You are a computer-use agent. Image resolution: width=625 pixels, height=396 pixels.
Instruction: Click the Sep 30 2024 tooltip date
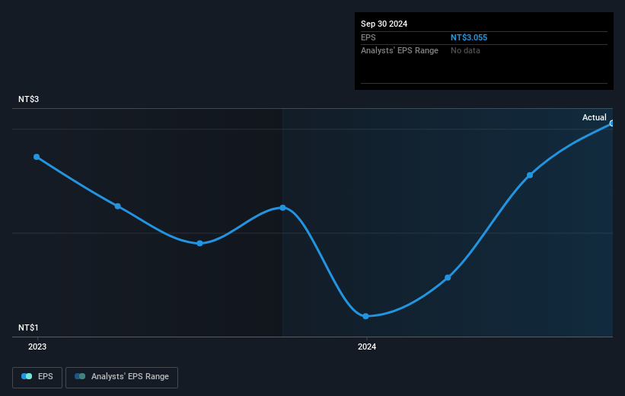384,24
